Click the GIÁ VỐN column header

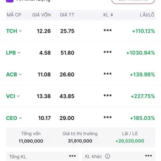(x=41, y=15)
